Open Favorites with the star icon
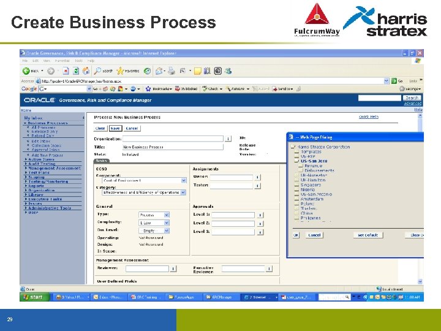This screenshot has height=331, width=441. pos(120,71)
